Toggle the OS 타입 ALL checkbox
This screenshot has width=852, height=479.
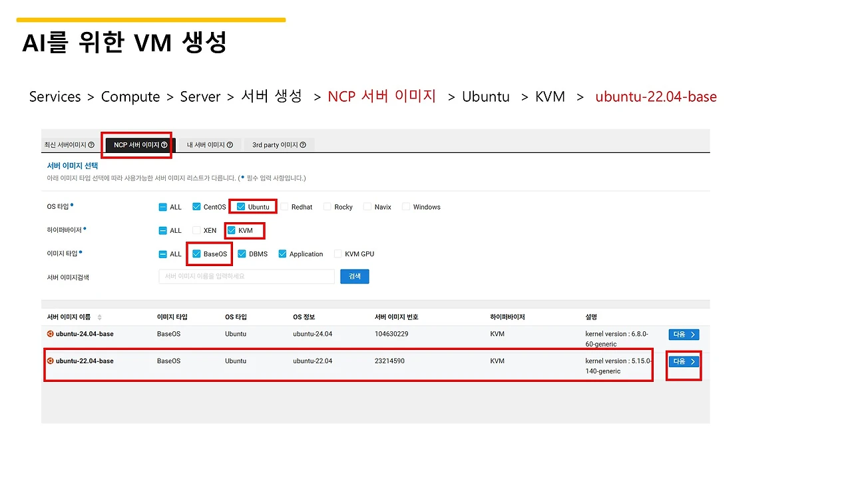[163, 207]
